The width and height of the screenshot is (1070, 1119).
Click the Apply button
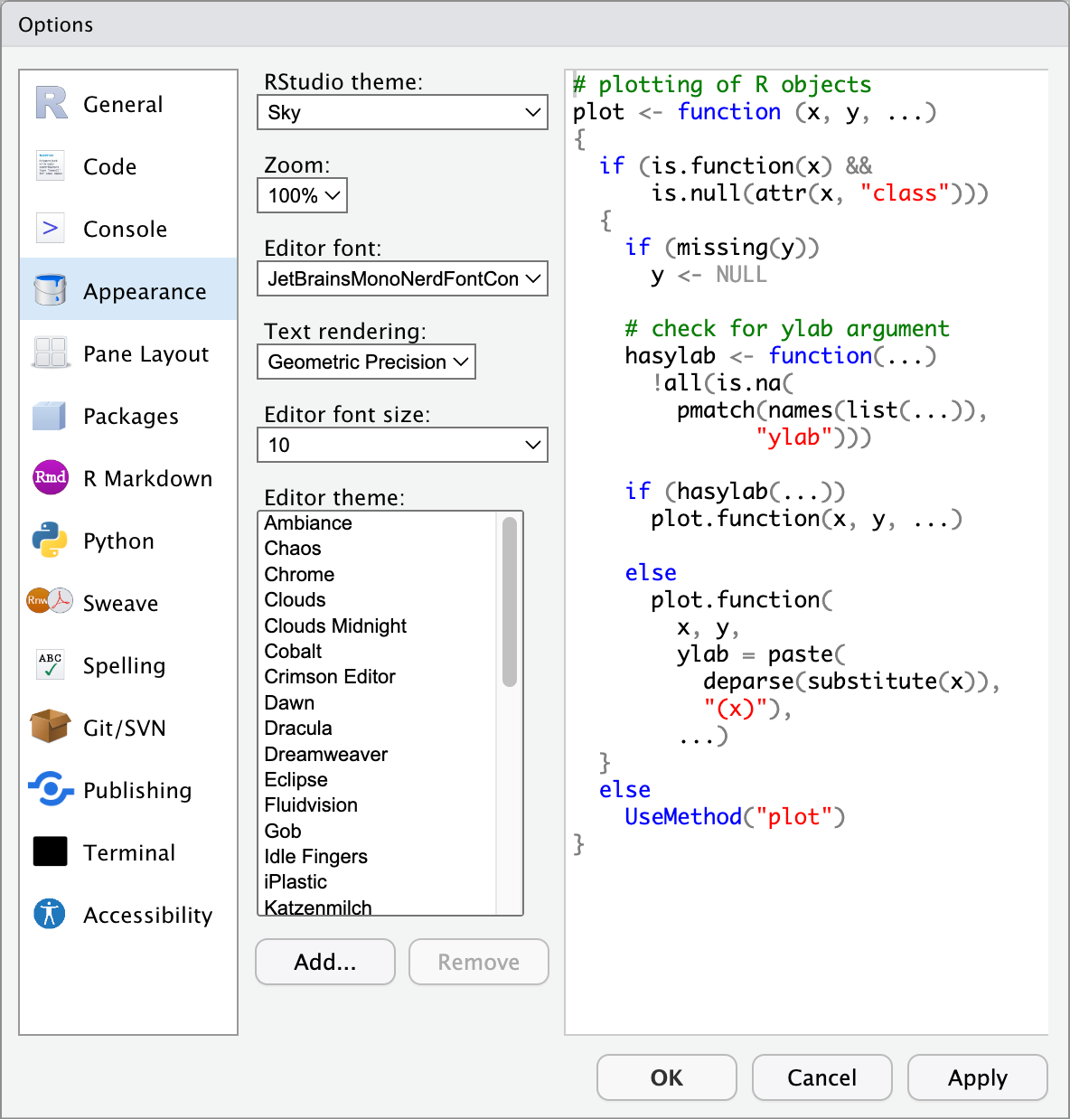(978, 1077)
